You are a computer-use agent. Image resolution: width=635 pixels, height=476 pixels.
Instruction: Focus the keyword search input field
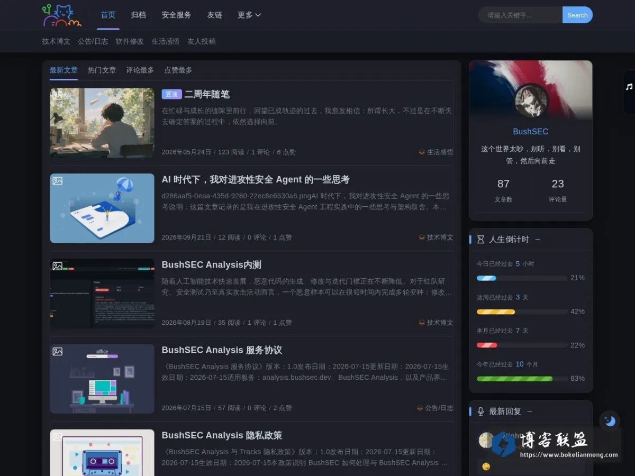tap(520, 15)
